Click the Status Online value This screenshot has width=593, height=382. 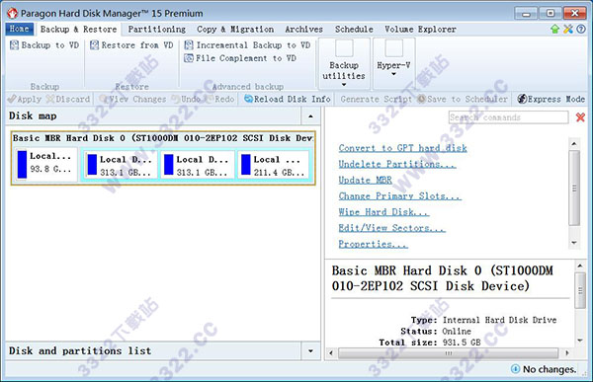[x=457, y=332]
